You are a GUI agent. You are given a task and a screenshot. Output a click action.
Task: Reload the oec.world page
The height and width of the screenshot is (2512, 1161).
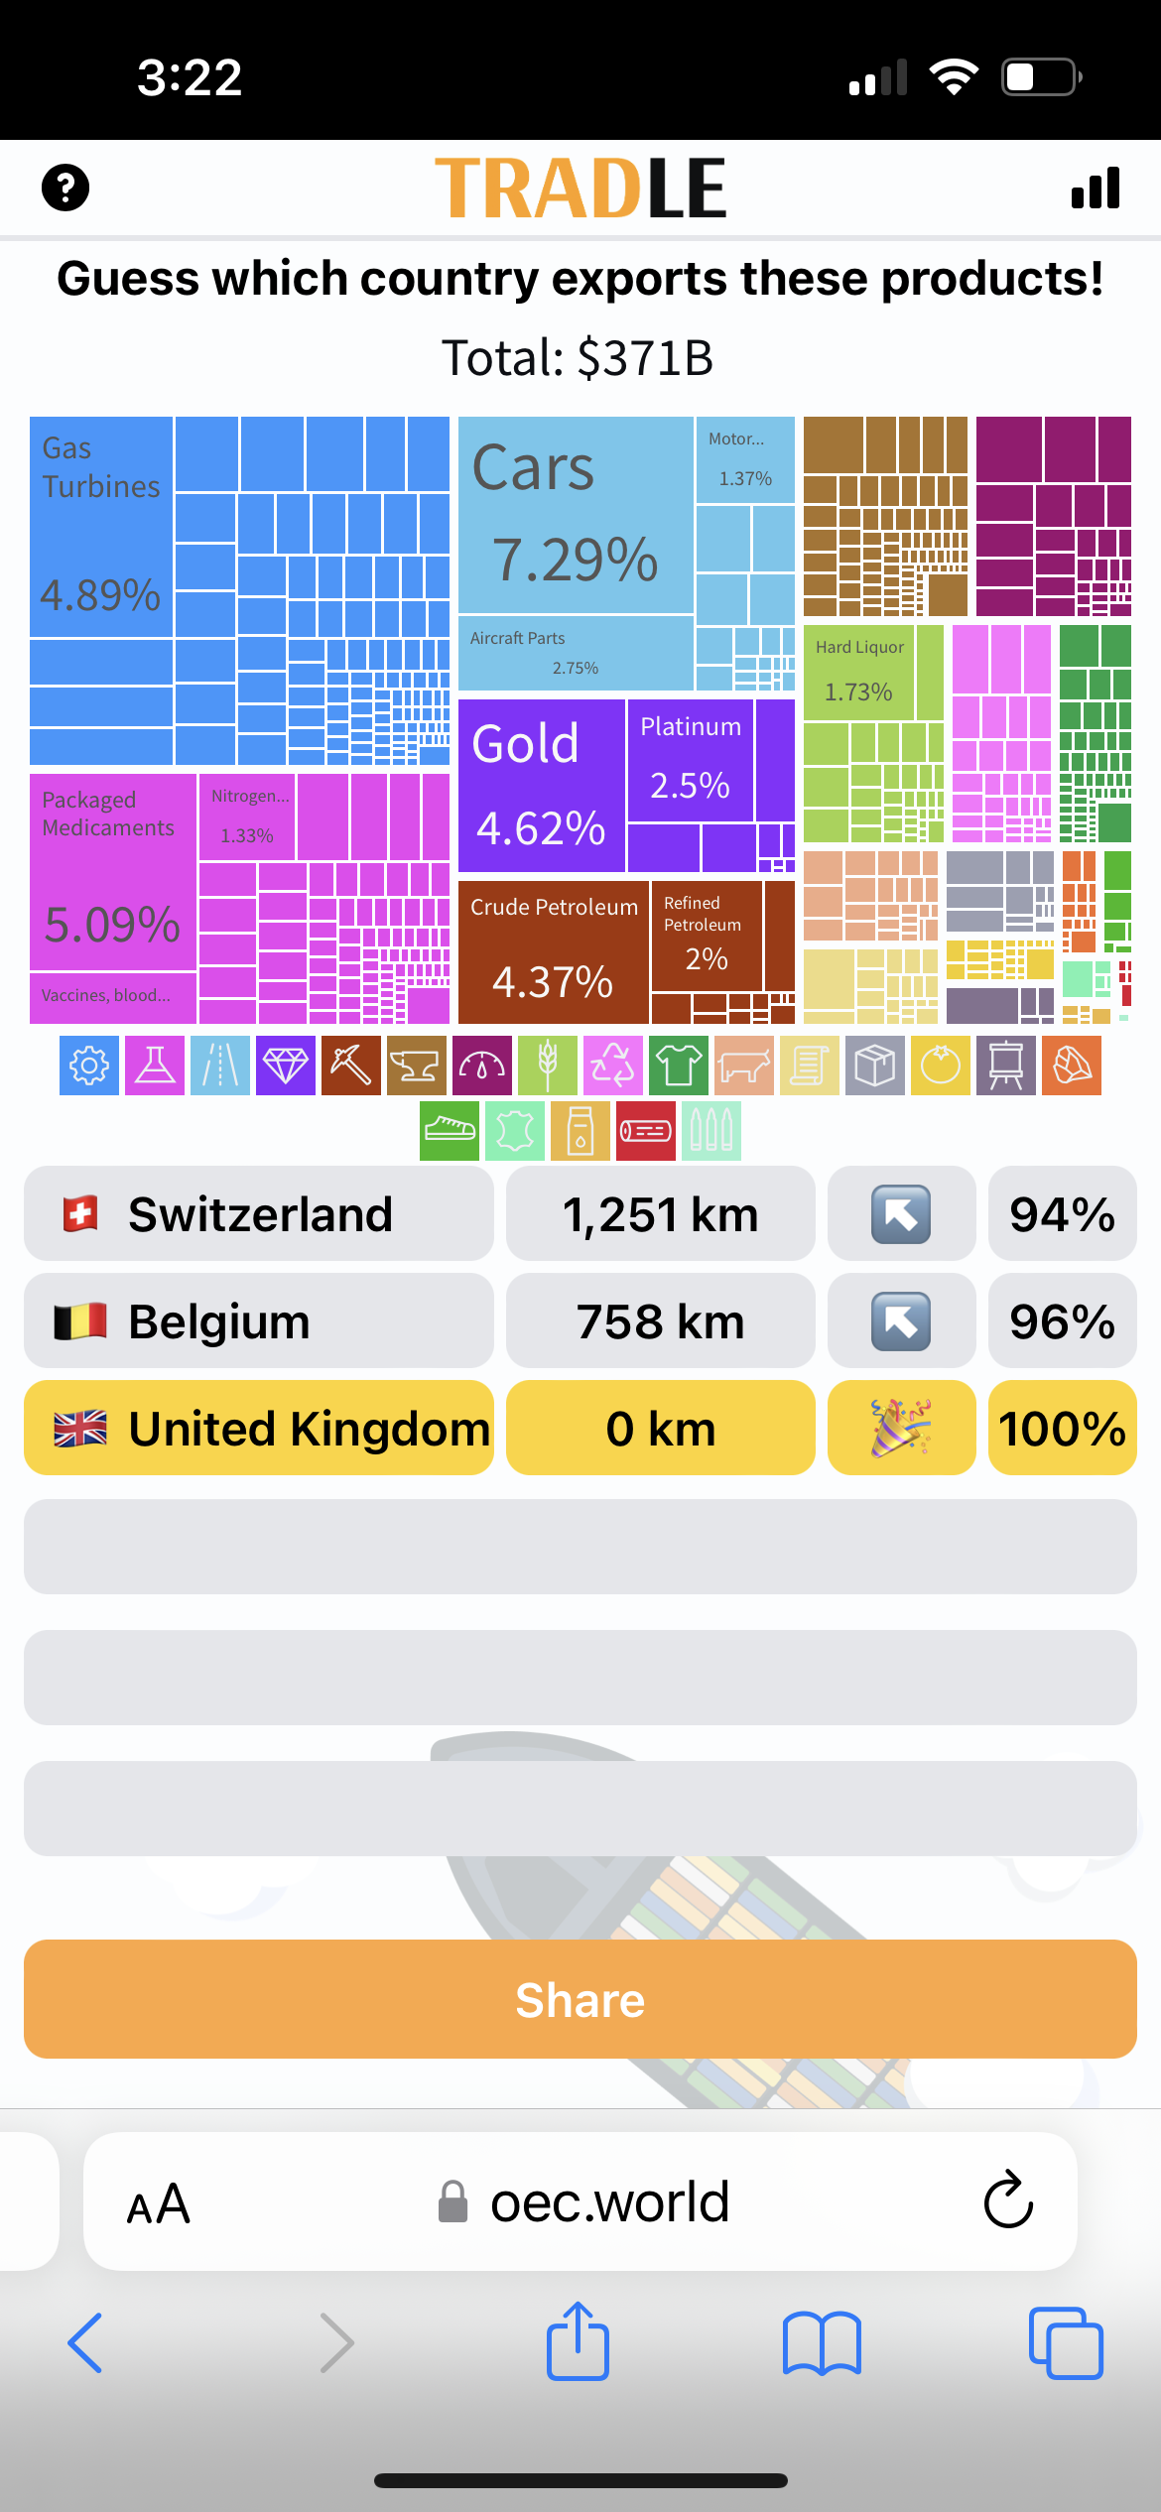click(1008, 2200)
